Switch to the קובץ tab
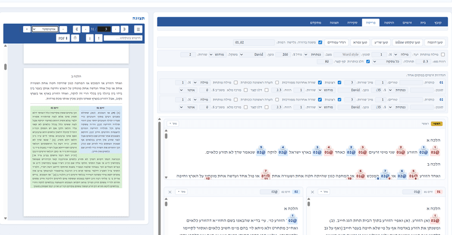 [438, 23]
